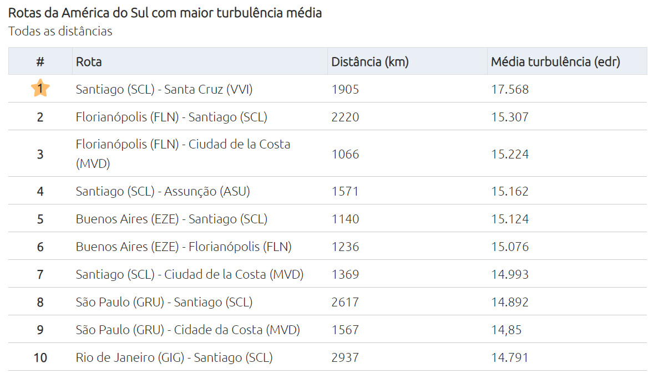Select the Rio de Janeiro (GIG) - Santiago route
This screenshot has width=654, height=384.
click(174, 357)
